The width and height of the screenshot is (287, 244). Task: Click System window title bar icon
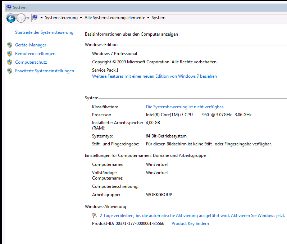[9, 7]
